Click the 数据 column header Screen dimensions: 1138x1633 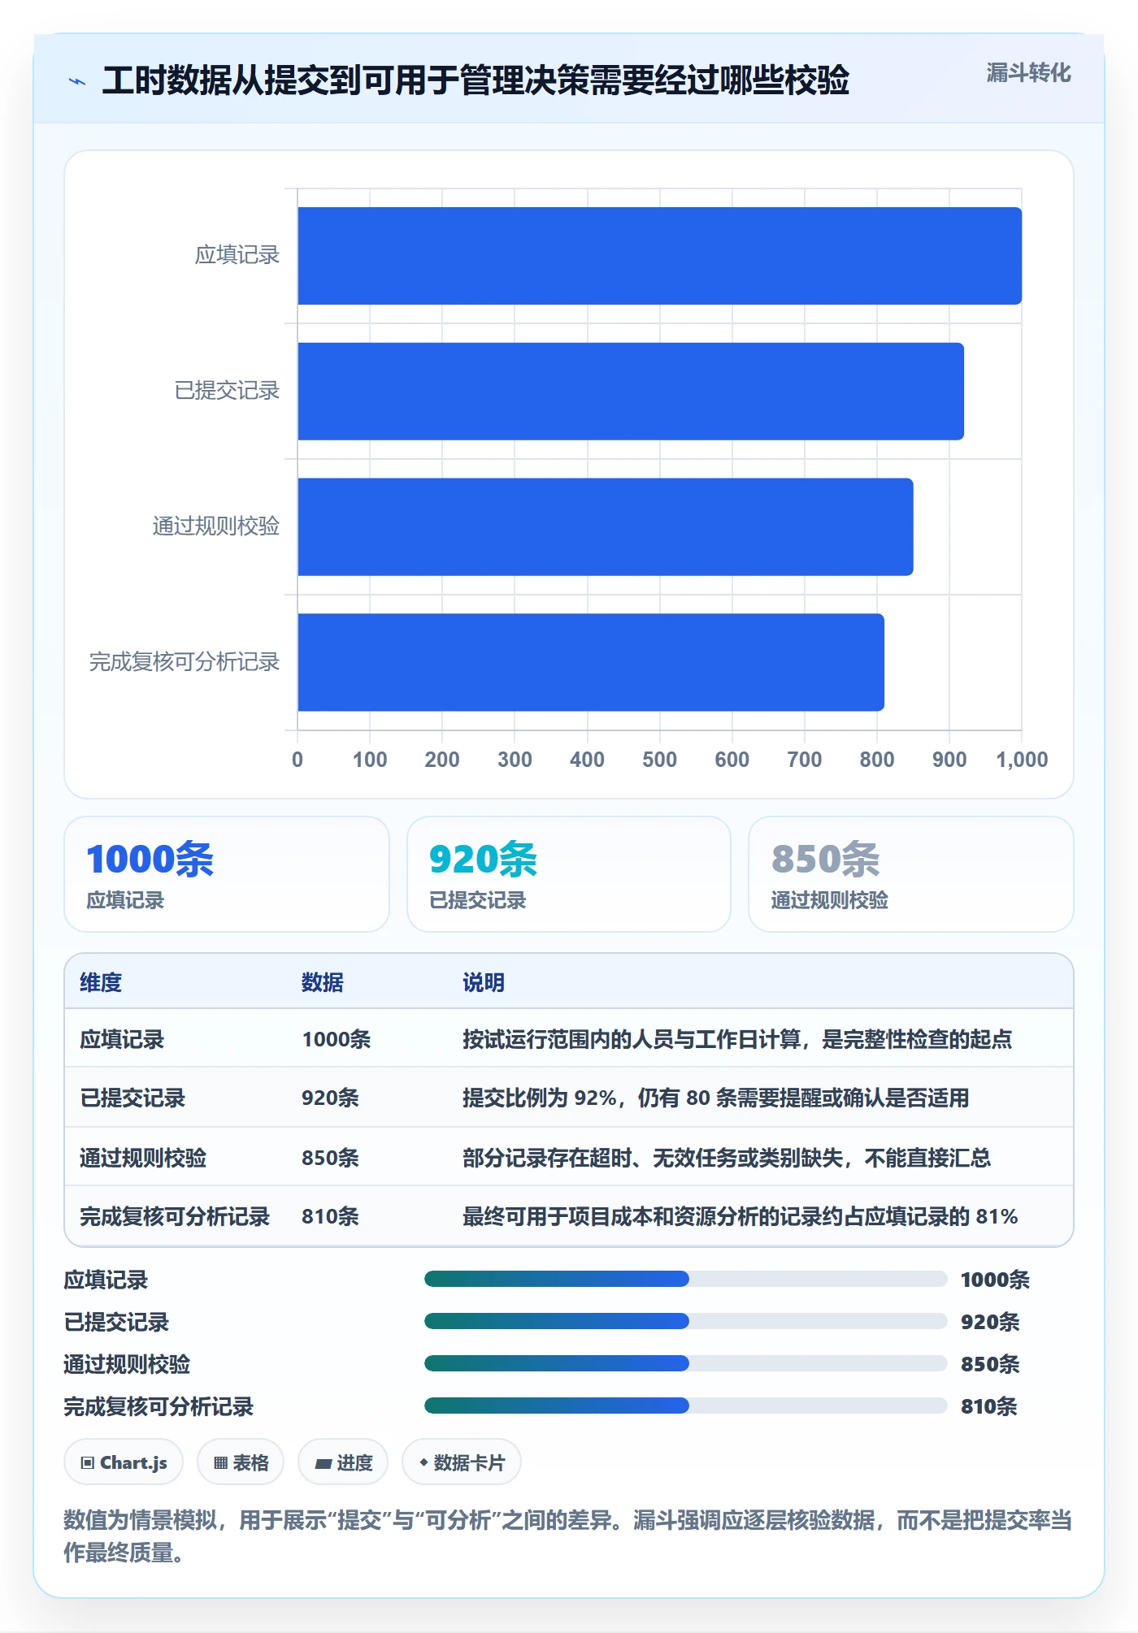[323, 982]
